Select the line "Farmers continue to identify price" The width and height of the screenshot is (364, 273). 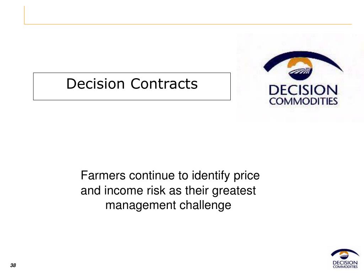click(170, 175)
